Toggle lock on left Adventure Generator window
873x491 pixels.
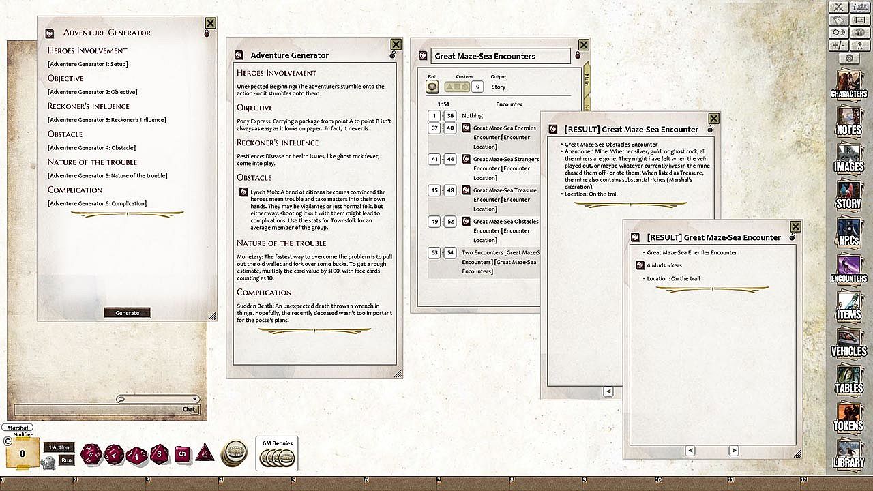point(206,33)
